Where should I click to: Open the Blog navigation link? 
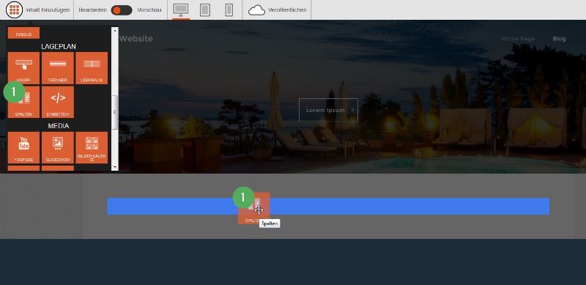pyautogui.click(x=559, y=39)
